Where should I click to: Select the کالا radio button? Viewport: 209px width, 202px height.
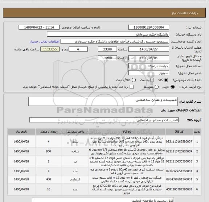[x=166, y=80]
